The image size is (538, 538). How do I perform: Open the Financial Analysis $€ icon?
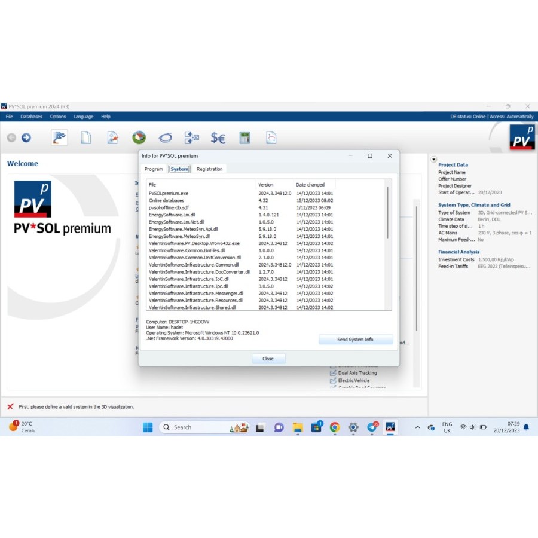(218, 138)
